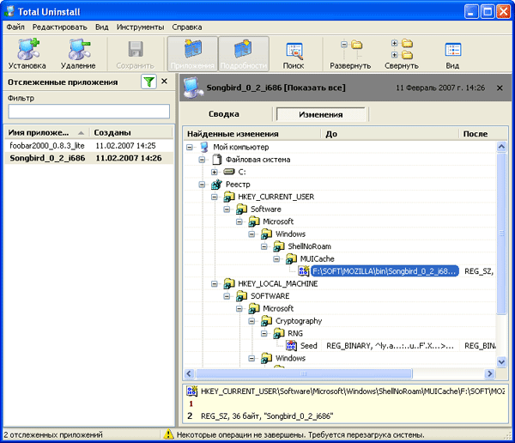Close the Songbird details header panel
515x443 pixels.
click(x=500, y=88)
